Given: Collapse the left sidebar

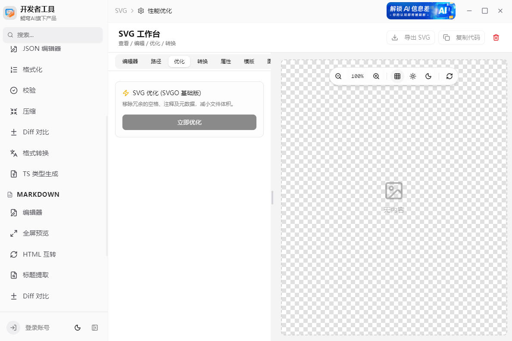Looking at the screenshot, I should tap(94, 328).
